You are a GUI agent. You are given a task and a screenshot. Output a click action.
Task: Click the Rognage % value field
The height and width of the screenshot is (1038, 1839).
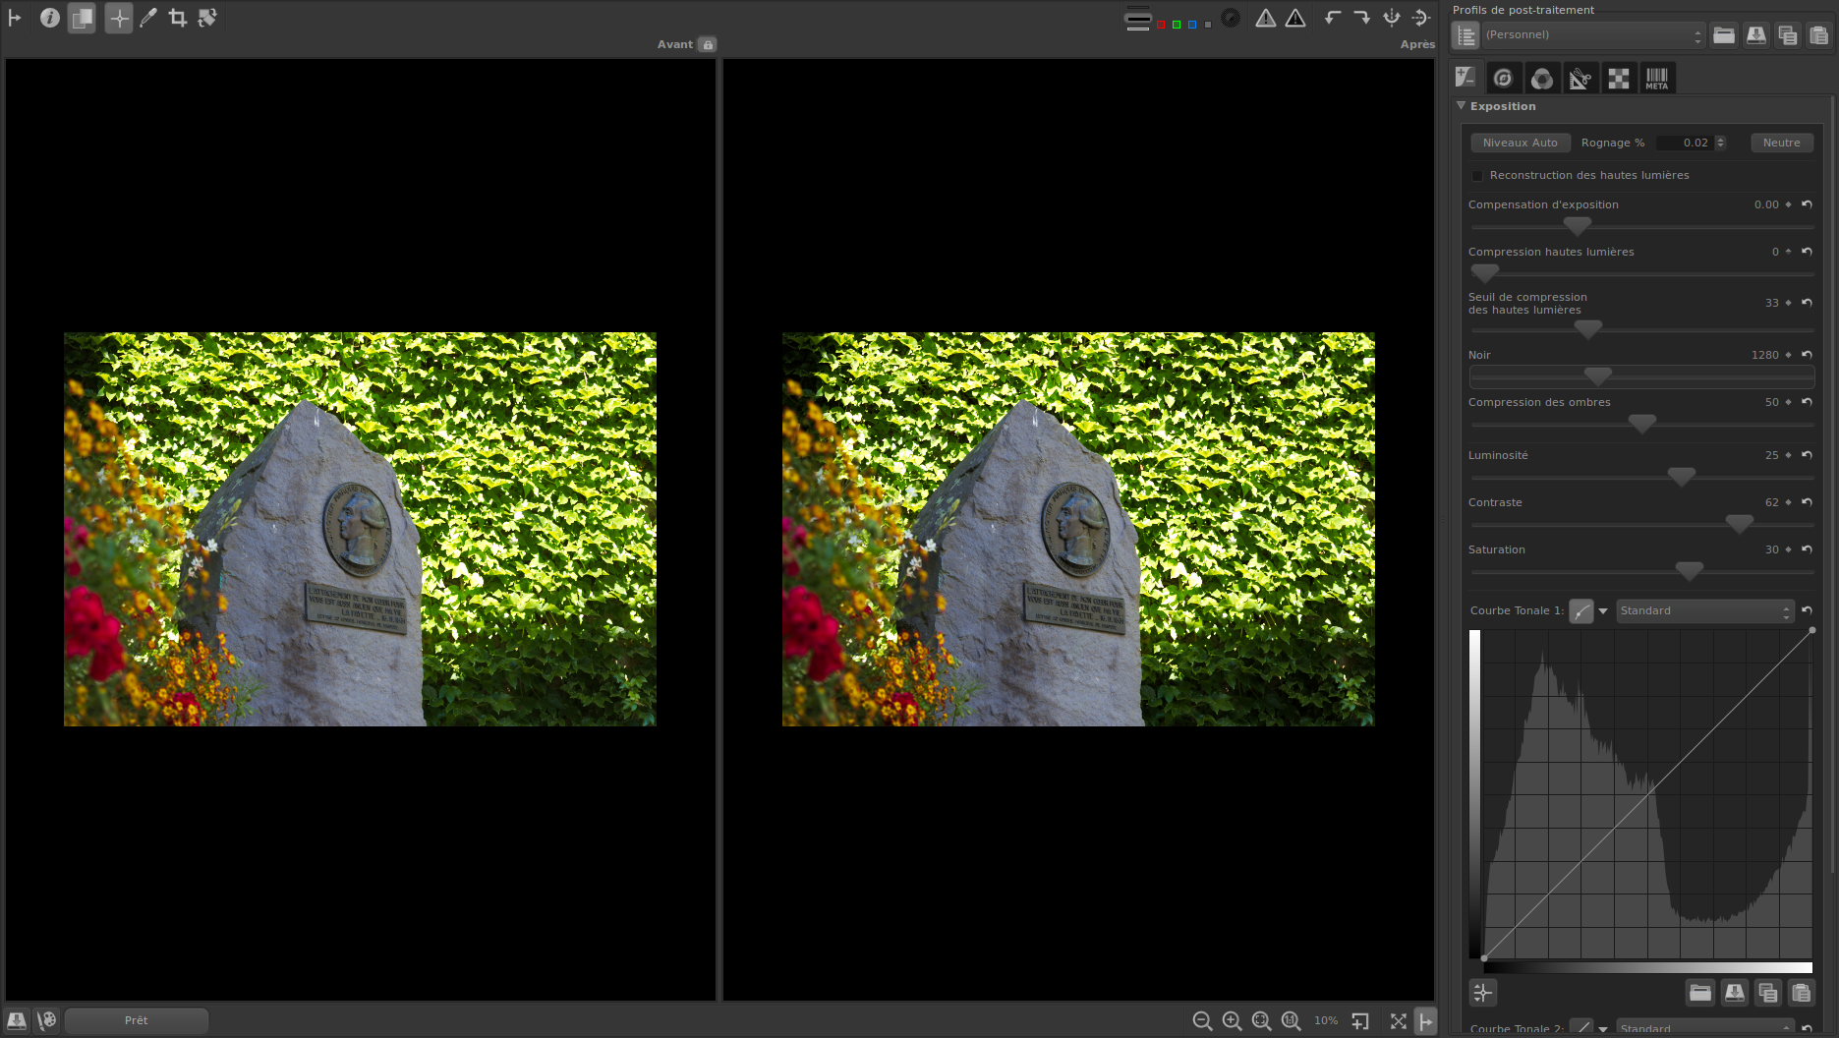pos(1685,144)
